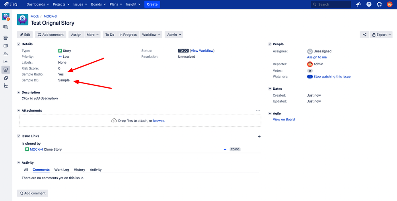Image resolution: width=397 pixels, height=201 pixels.
Task: Click the top Search field
Action: (331, 4)
